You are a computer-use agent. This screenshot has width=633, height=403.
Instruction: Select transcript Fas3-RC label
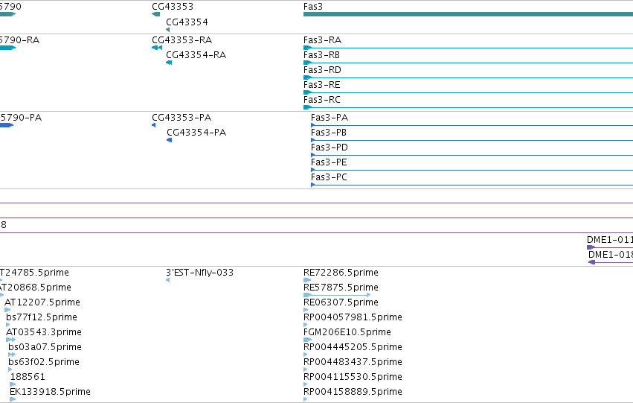point(322,99)
